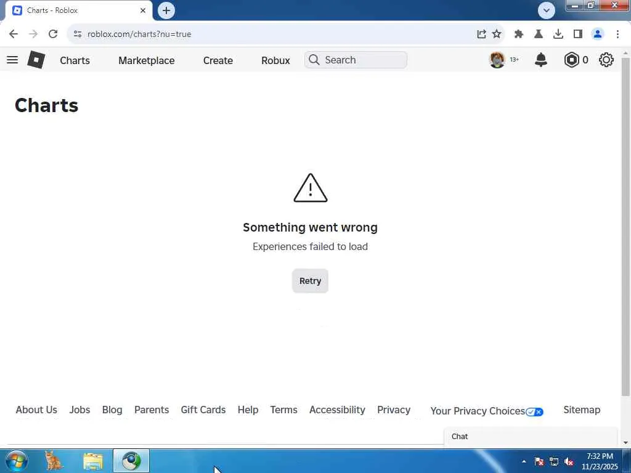
Task: Open the Sitemap footer link
Action: 582,410
